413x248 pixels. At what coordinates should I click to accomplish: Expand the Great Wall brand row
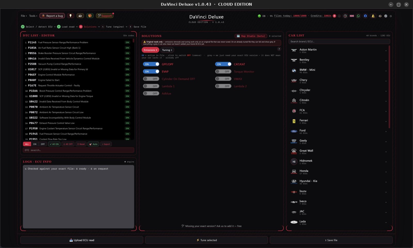(x=339, y=152)
